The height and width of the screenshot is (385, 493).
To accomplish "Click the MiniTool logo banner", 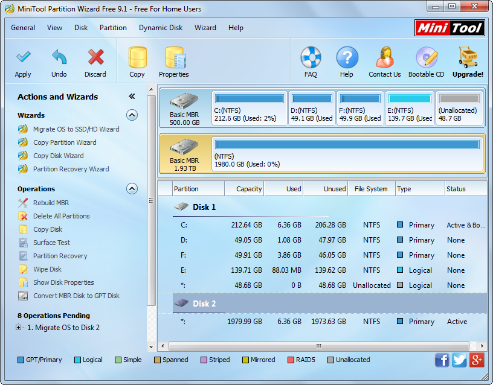I will 449,28.
